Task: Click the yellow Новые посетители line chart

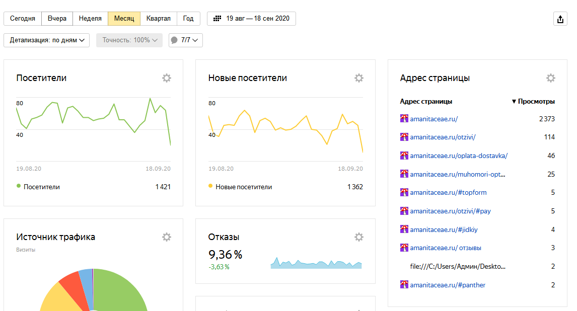Action: [x=285, y=130]
